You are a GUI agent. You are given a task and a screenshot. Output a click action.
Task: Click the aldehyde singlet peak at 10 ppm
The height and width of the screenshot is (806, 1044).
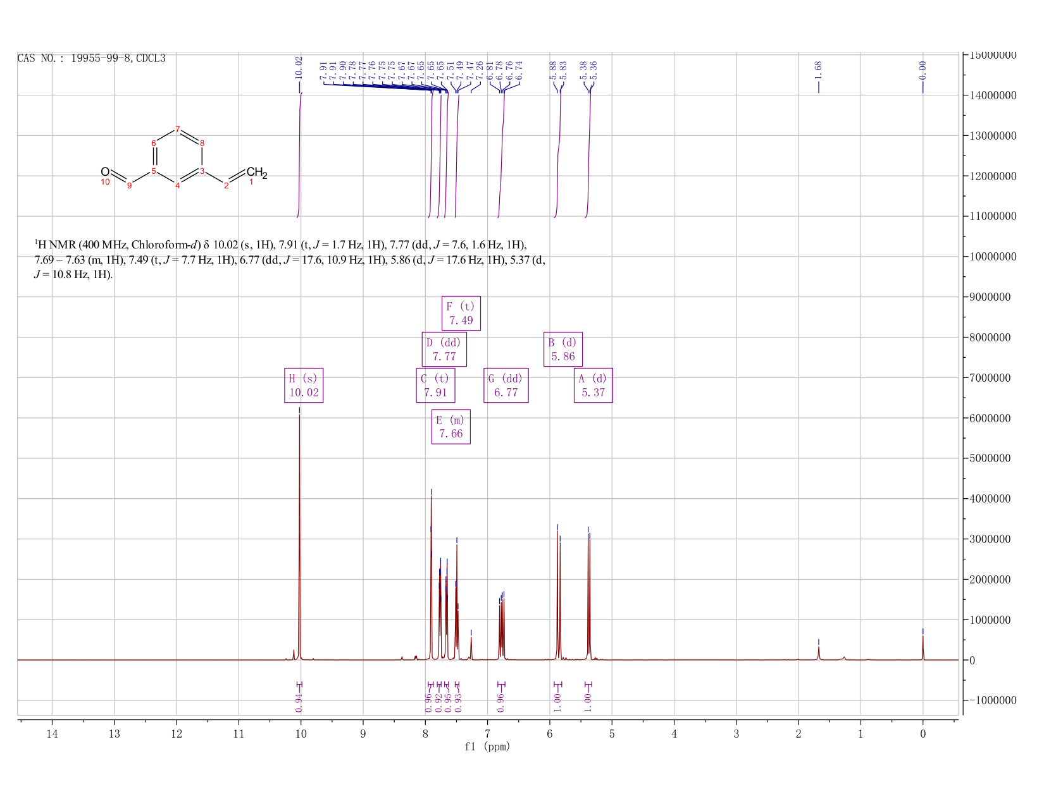pyautogui.click(x=299, y=537)
